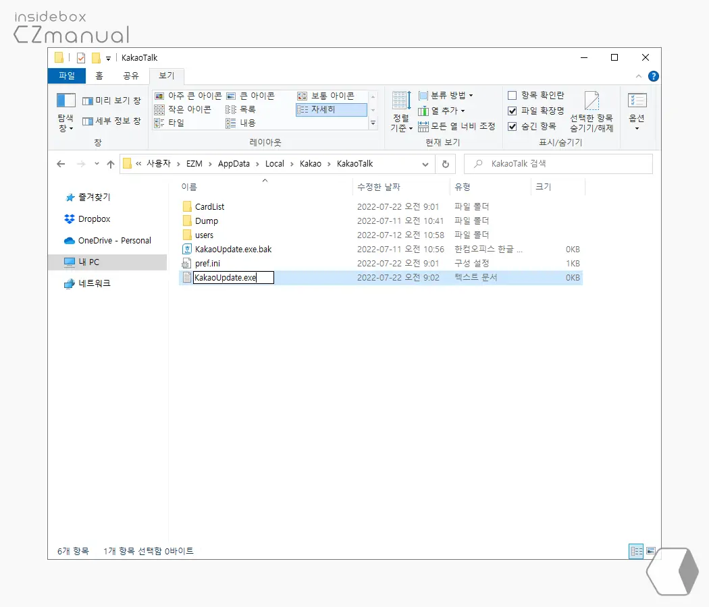Open recent locations dropdown arrow

(97, 164)
